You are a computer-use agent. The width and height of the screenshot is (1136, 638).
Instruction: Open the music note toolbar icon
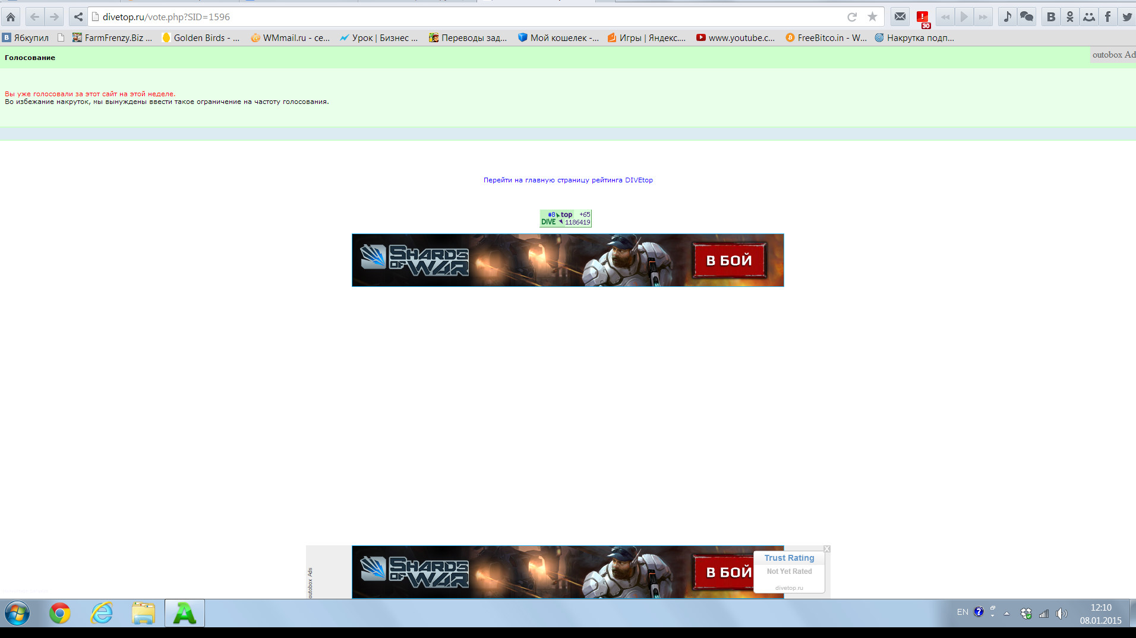pos(1007,17)
